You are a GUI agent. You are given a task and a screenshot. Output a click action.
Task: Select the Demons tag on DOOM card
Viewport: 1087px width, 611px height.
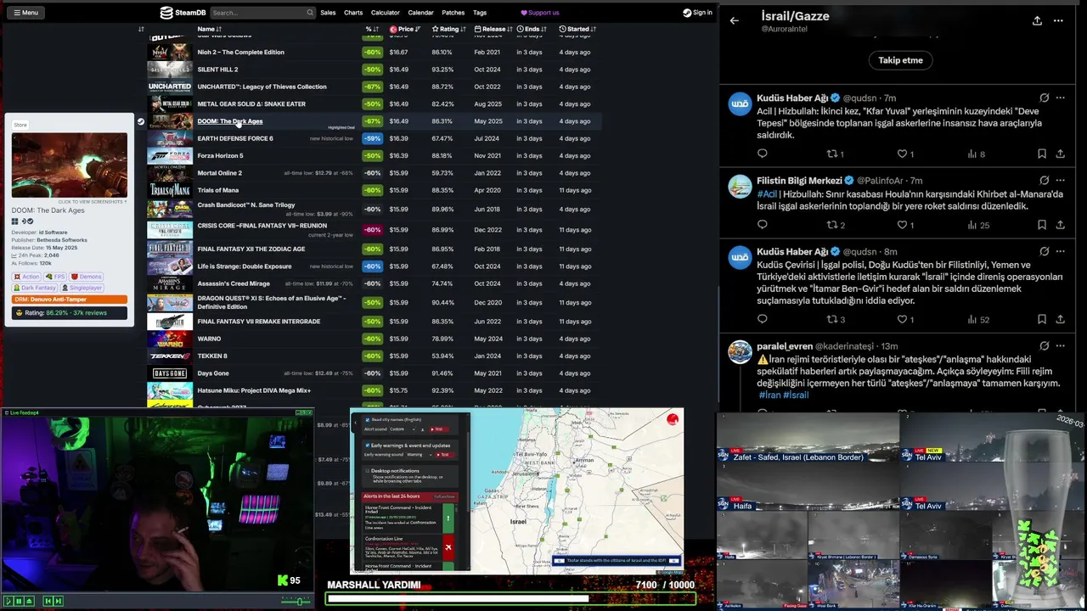click(x=87, y=277)
